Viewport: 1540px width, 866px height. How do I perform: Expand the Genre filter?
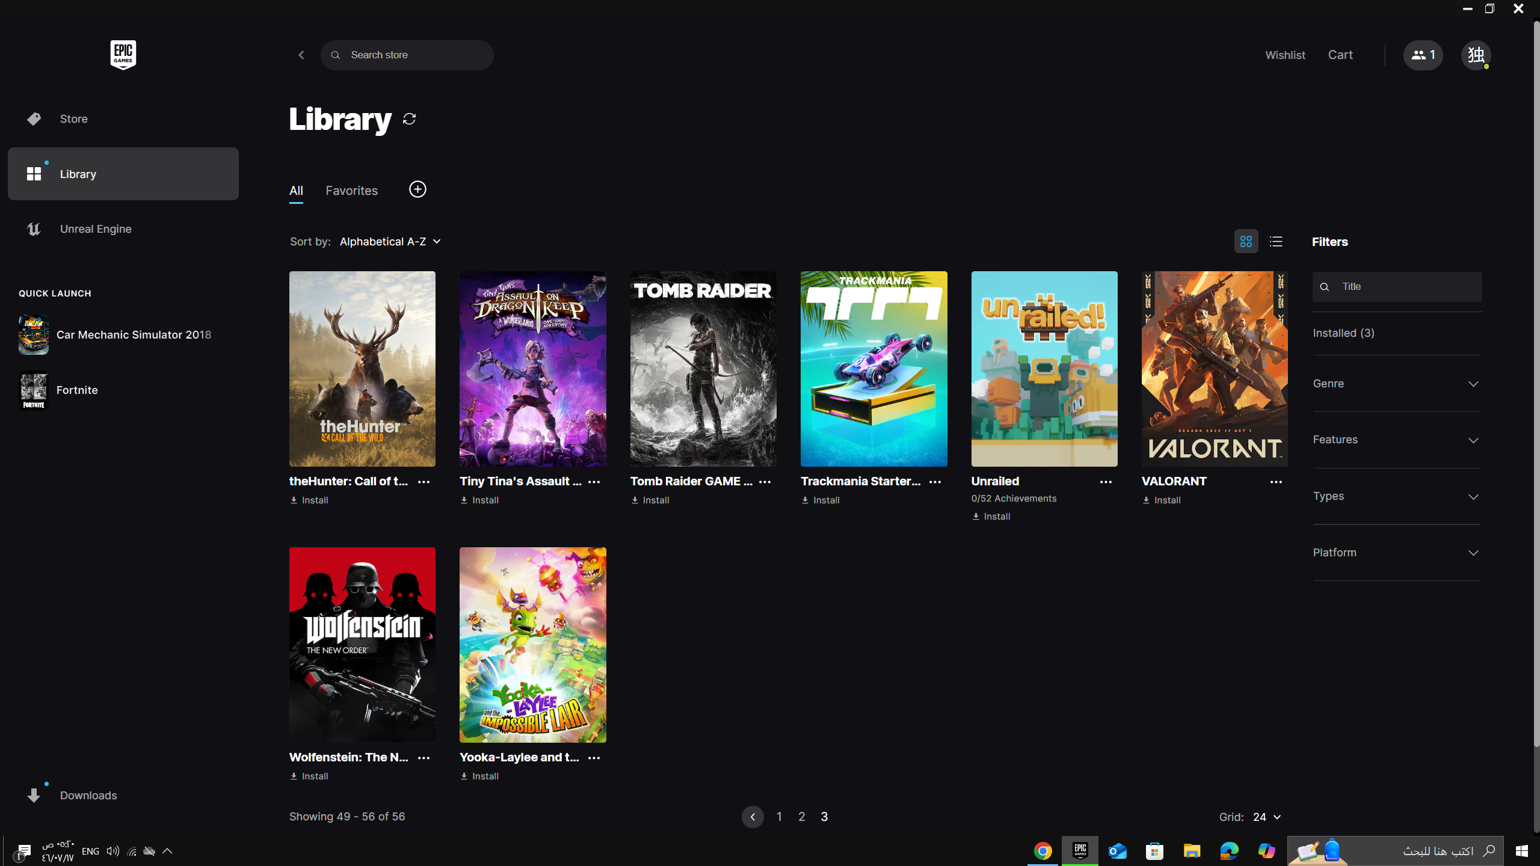(1396, 384)
